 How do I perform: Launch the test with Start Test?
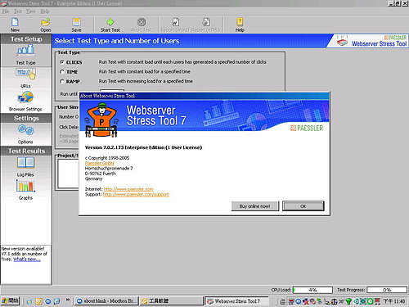[110, 25]
